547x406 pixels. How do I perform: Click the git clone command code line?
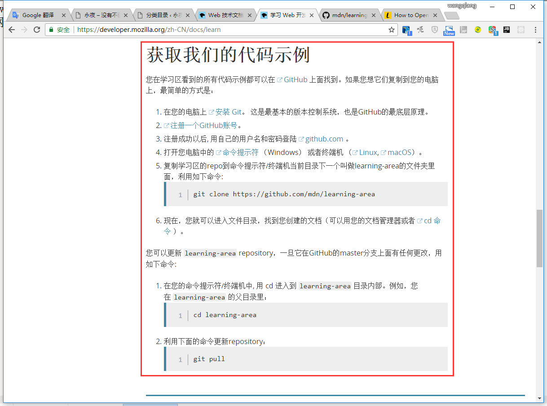coord(284,194)
